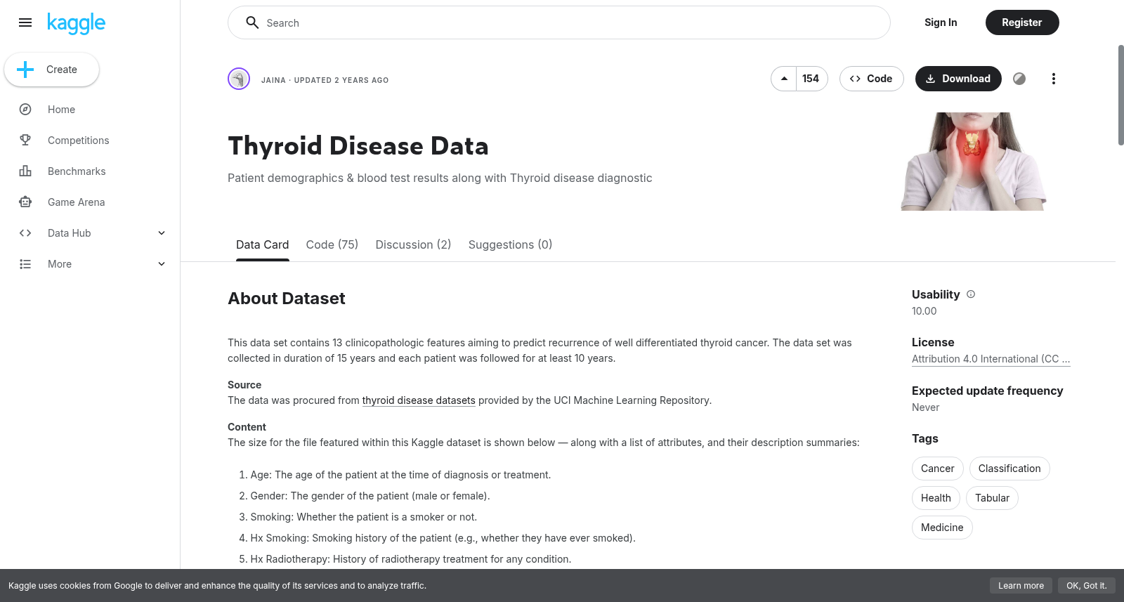Image resolution: width=1124 pixels, height=602 pixels.
Task: Open Competitions trophy icon
Action: (25, 140)
